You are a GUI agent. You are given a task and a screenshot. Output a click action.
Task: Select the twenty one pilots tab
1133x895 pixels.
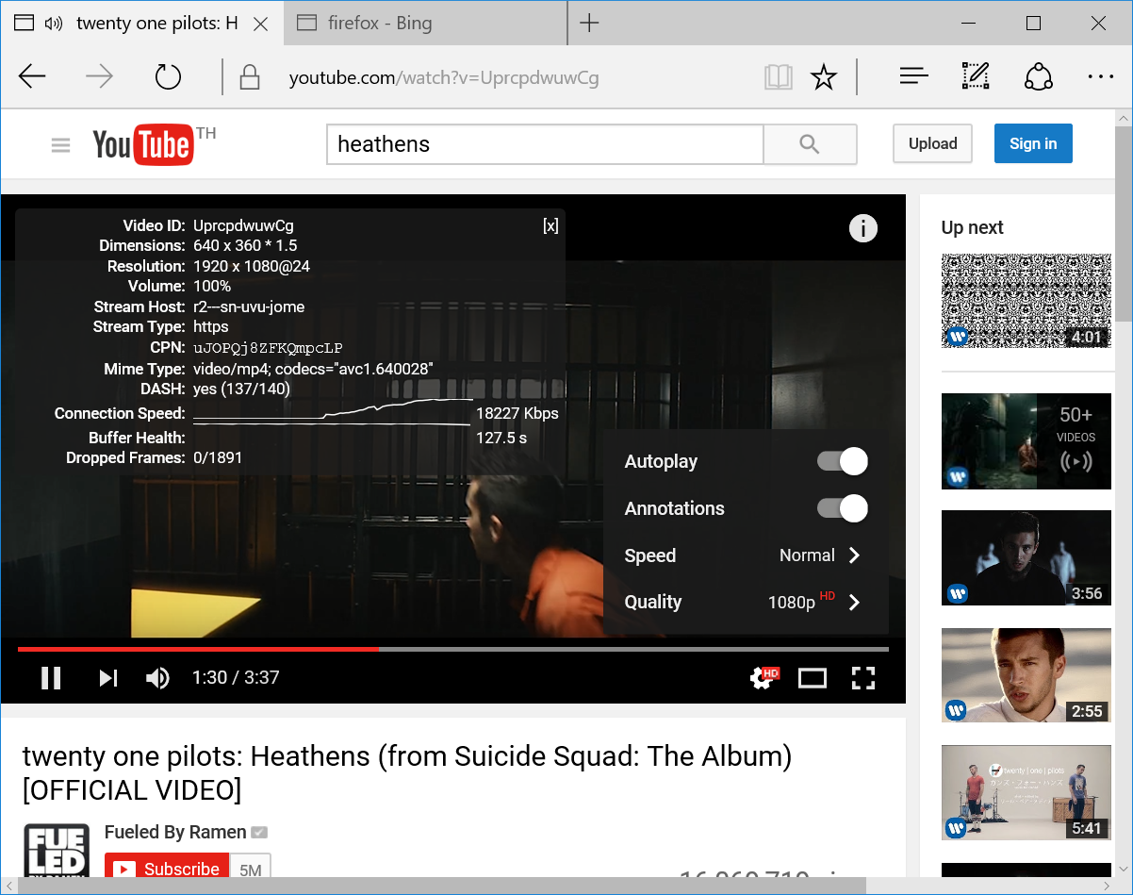pos(142,24)
